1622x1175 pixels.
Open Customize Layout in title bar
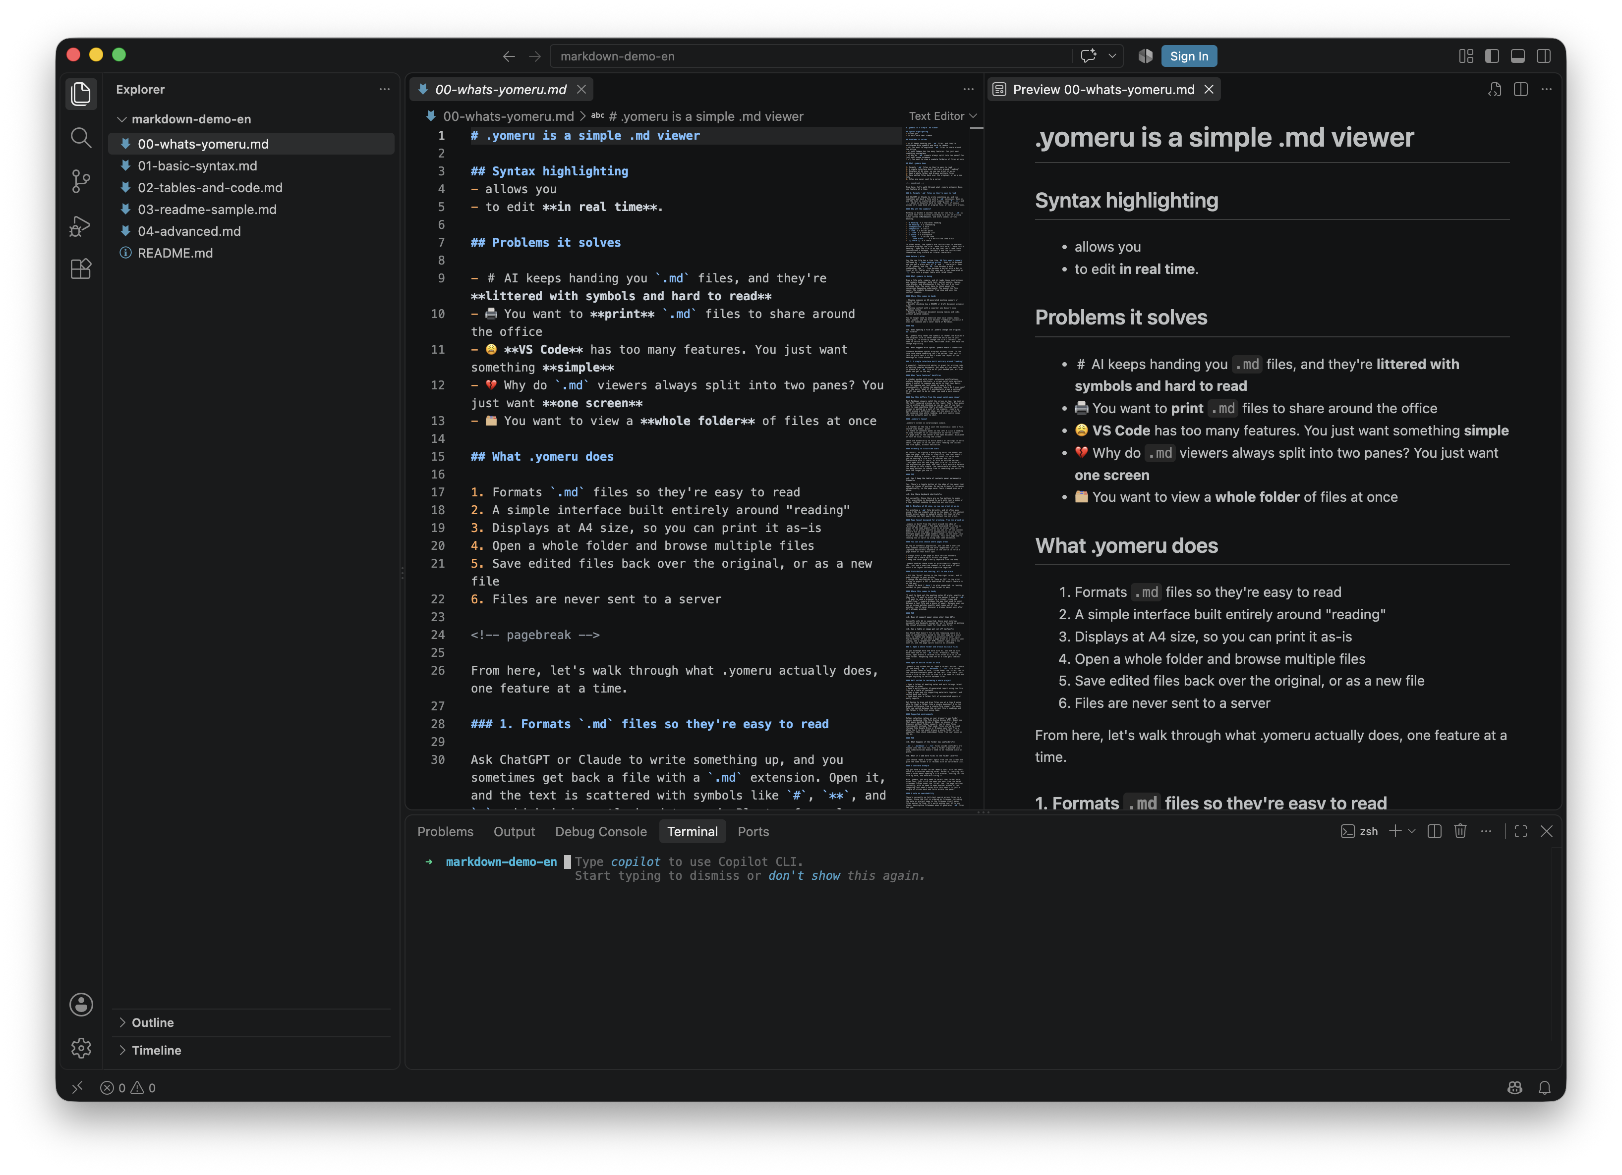coord(1466,56)
